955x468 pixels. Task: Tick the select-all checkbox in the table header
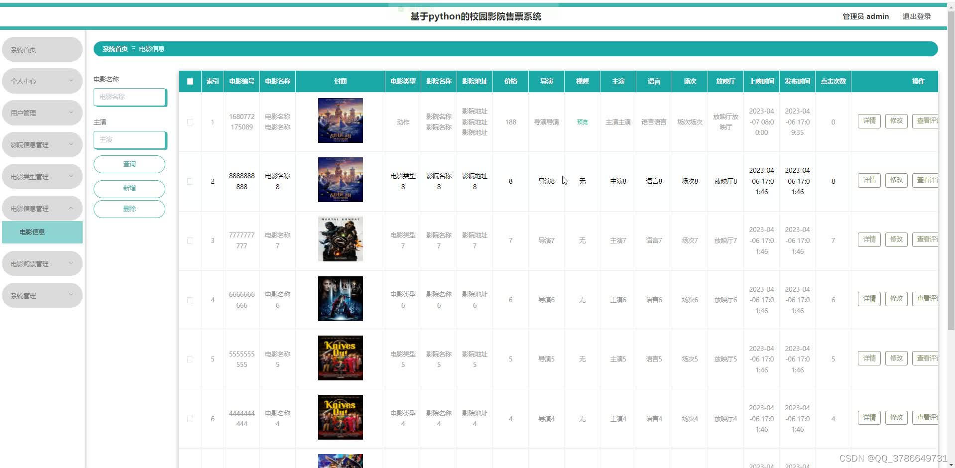click(x=190, y=82)
